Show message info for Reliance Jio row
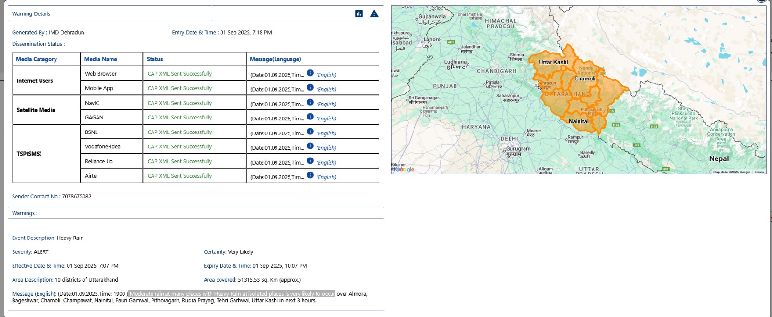772x317 pixels. [310, 160]
